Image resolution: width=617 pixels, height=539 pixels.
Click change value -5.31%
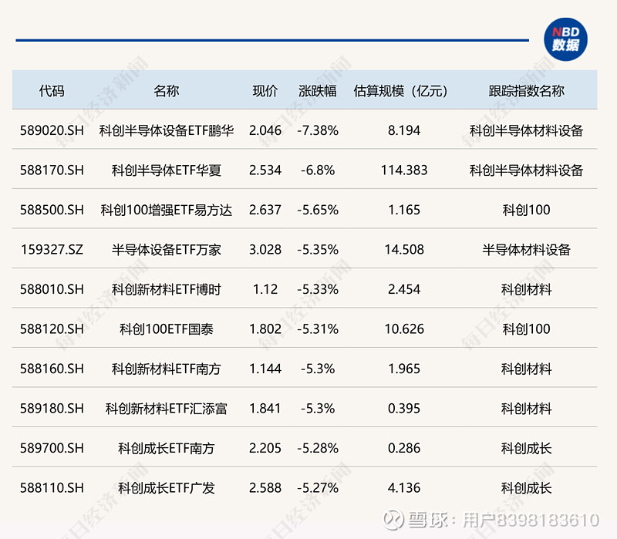pyautogui.click(x=318, y=328)
